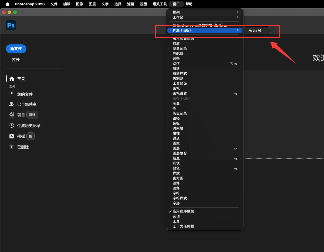This screenshot has height=252, width=324.
Task: Click the trash icon beside 已删除
Action: point(12,147)
